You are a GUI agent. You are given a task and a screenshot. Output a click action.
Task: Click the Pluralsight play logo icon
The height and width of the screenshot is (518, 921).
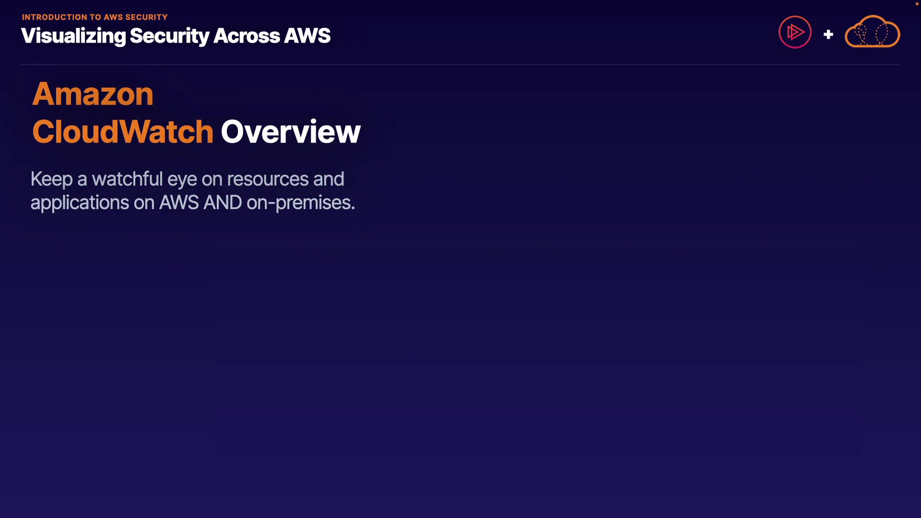(795, 32)
